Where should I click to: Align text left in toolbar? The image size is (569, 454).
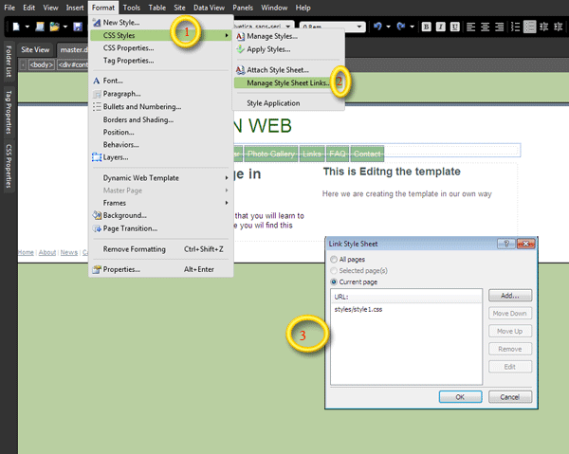pyautogui.click(x=471, y=27)
